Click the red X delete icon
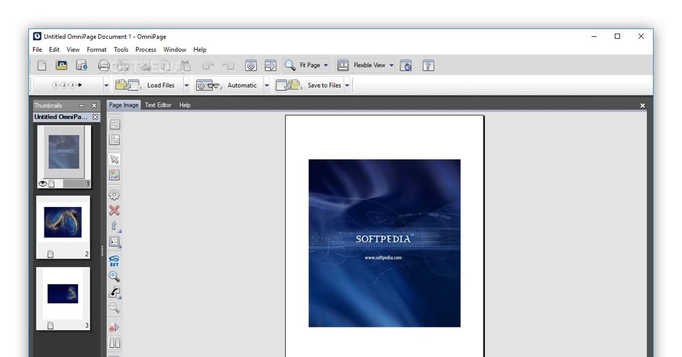The height and width of the screenshot is (357, 682). point(114,210)
